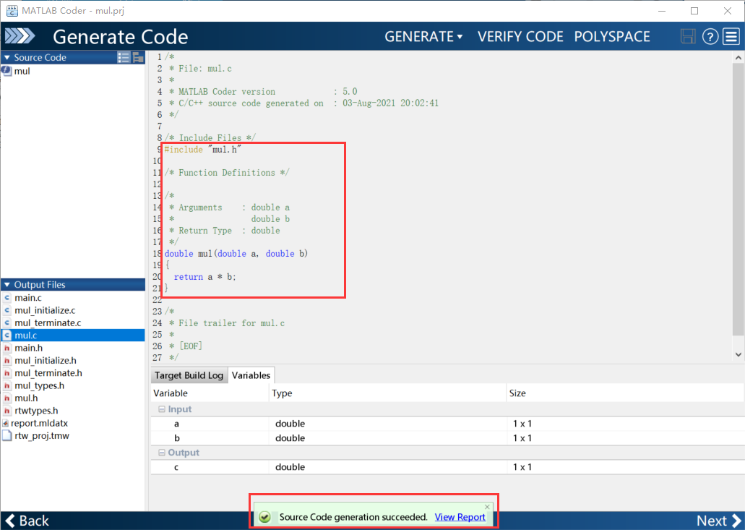The width and height of the screenshot is (745, 530).
Task: Open rtwtypes.h header file
Action: coord(36,410)
